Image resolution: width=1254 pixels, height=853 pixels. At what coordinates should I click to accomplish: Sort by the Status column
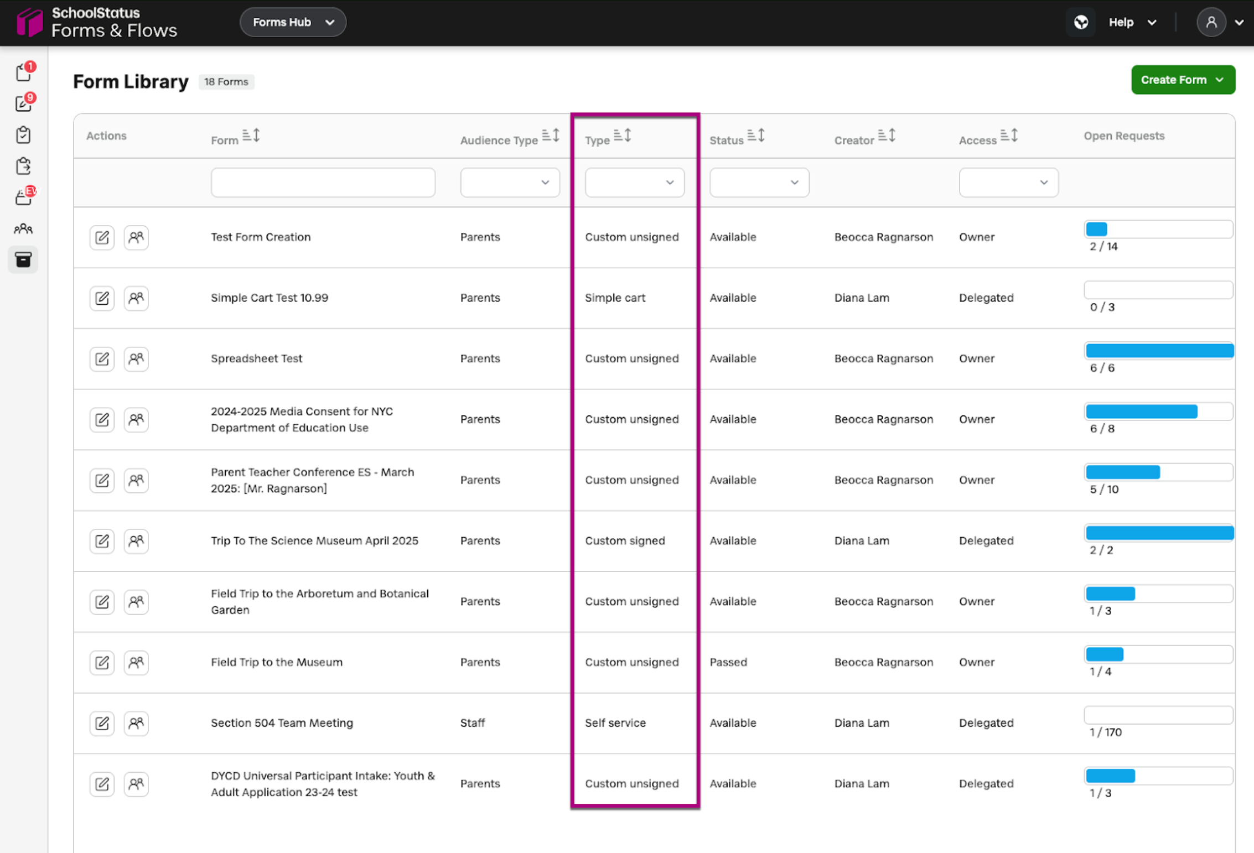coord(756,136)
